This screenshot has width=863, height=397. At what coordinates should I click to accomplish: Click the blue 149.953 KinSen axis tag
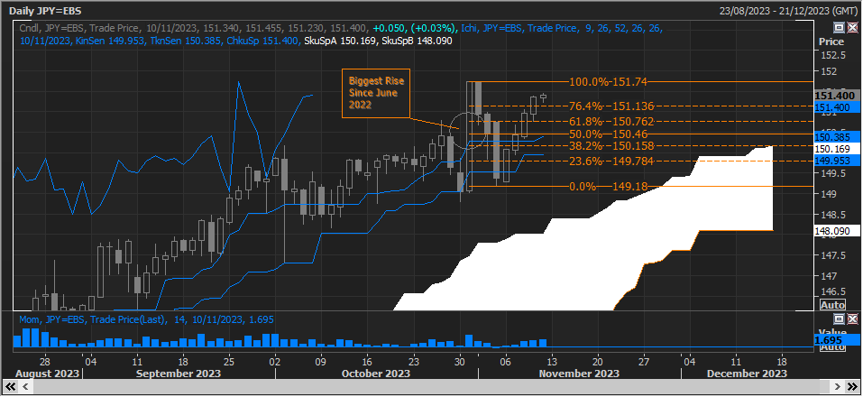click(835, 161)
